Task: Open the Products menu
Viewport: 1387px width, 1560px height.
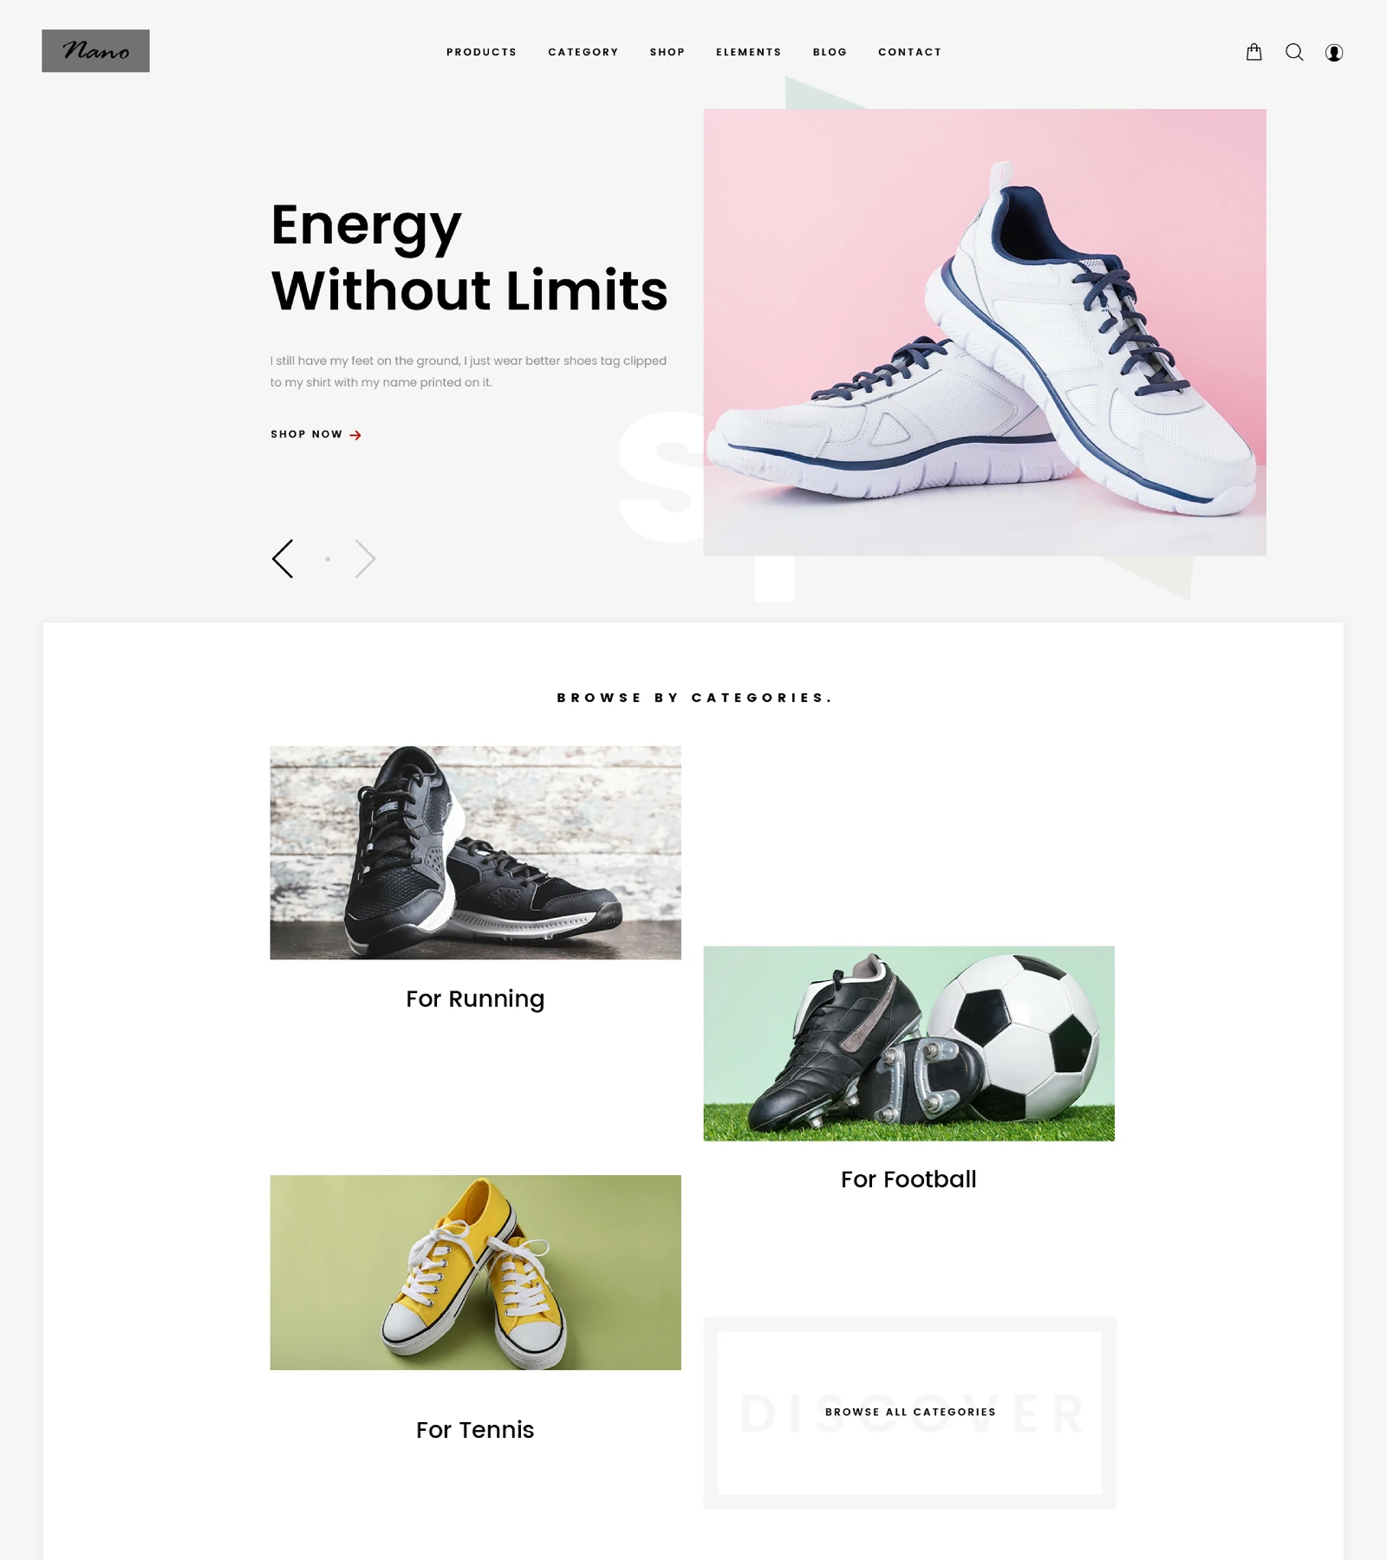Action: (481, 52)
